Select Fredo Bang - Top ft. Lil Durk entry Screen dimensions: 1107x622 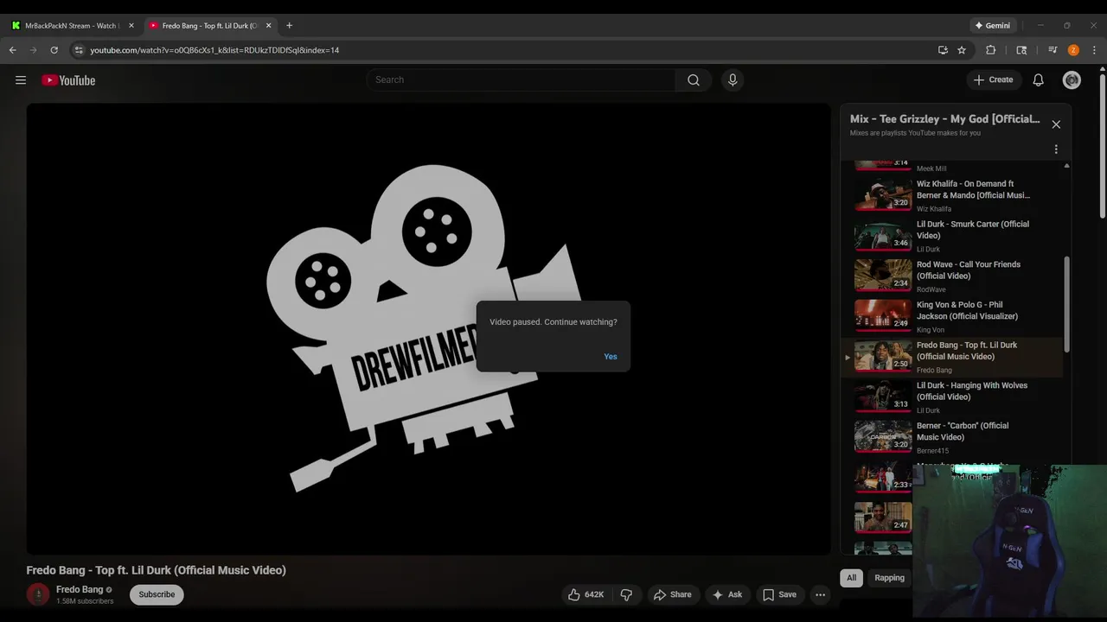point(952,357)
